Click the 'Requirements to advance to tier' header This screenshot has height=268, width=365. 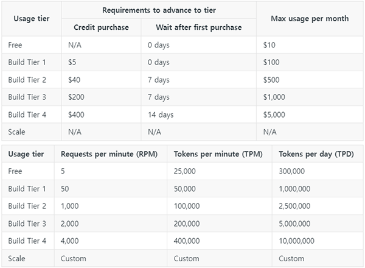click(158, 10)
